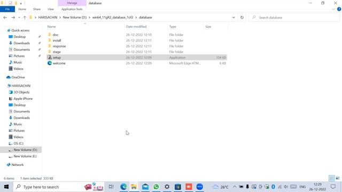This screenshot has height=192, width=342.
Task: Click the taskbar search box
Action: [59, 187]
